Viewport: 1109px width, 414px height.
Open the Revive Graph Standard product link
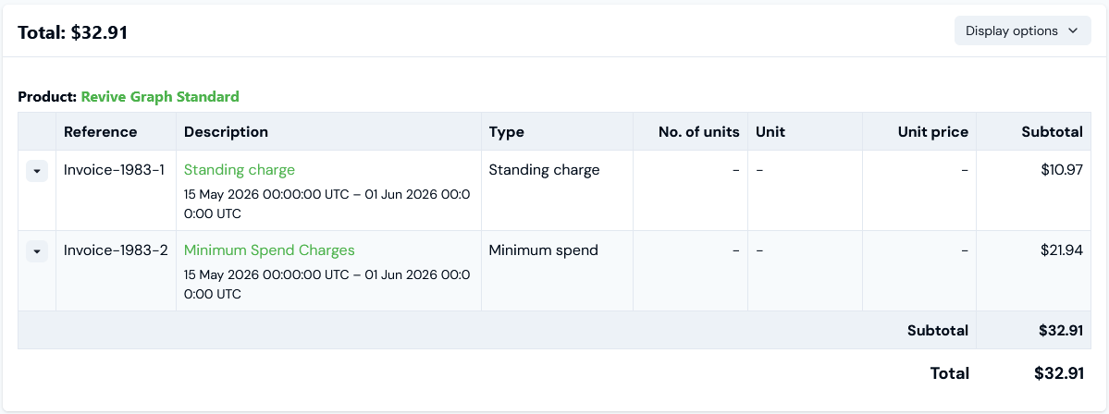coord(160,97)
